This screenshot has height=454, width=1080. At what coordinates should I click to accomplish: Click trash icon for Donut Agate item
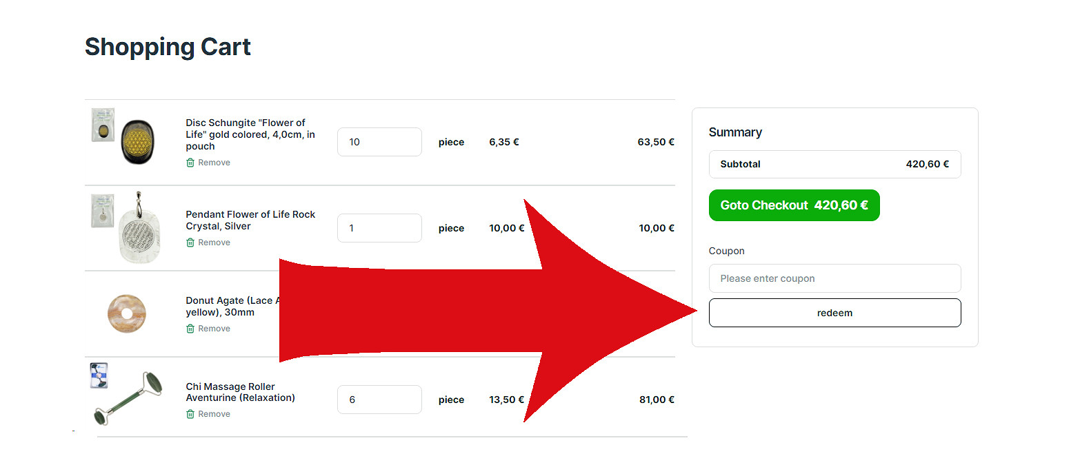[190, 329]
